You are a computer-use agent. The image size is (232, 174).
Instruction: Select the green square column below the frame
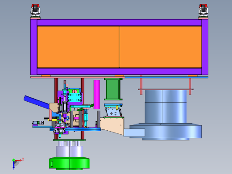(113, 89)
